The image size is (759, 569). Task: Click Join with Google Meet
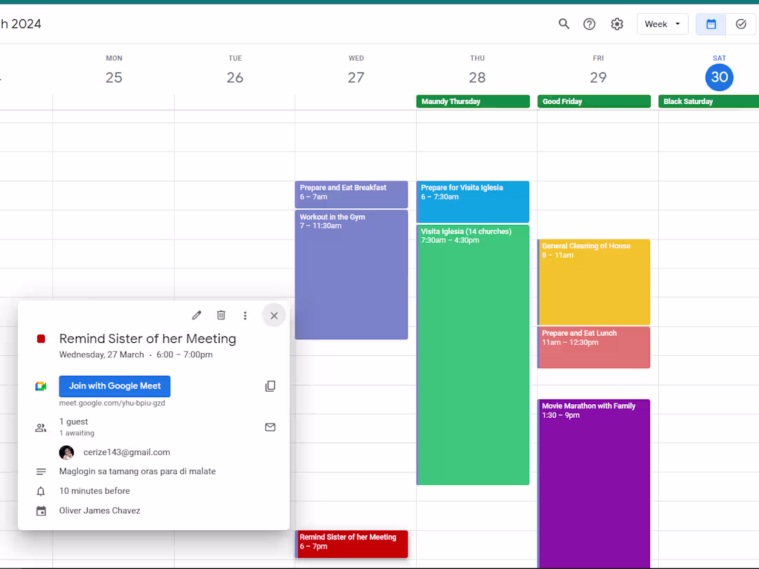point(115,386)
